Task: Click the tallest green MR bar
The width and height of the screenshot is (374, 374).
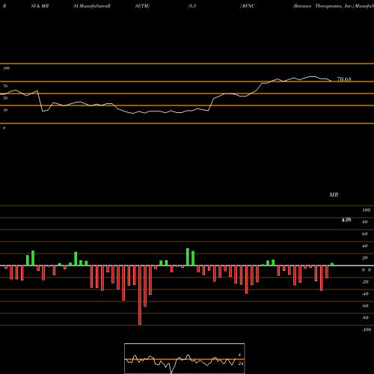Action: tap(188, 257)
